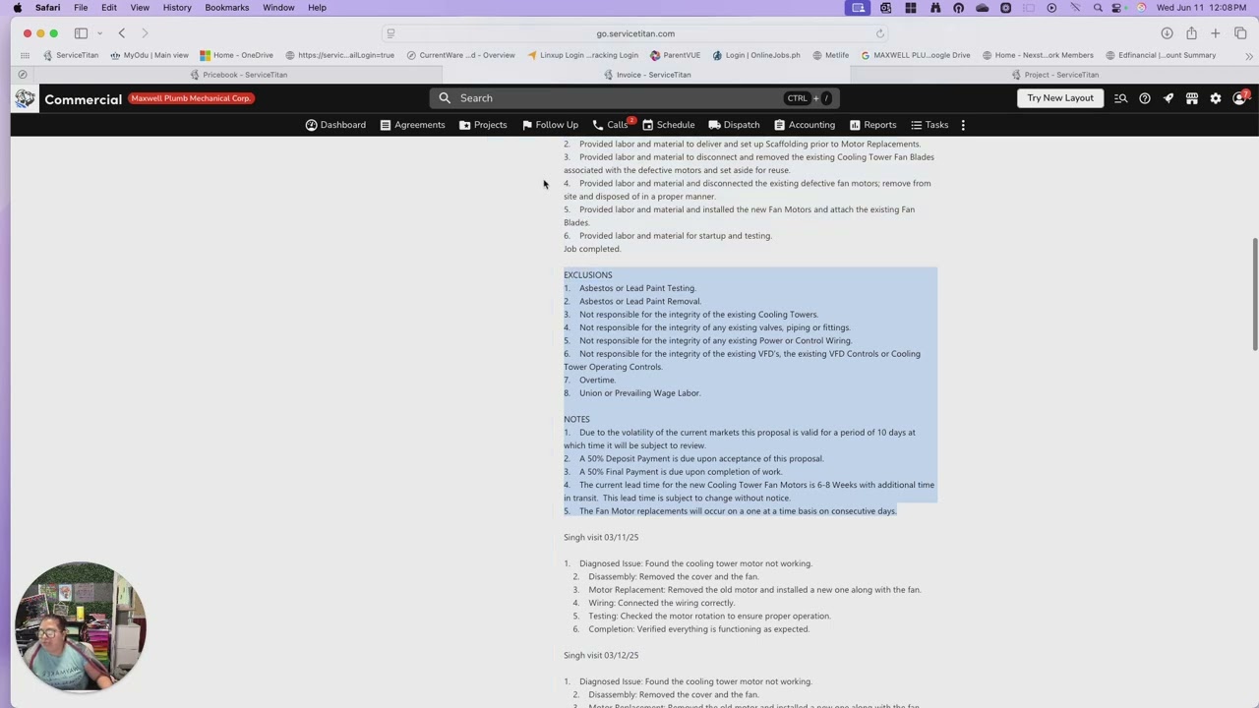Open Metlife bookmark
The width and height of the screenshot is (1259, 708).
tap(831, 55)
